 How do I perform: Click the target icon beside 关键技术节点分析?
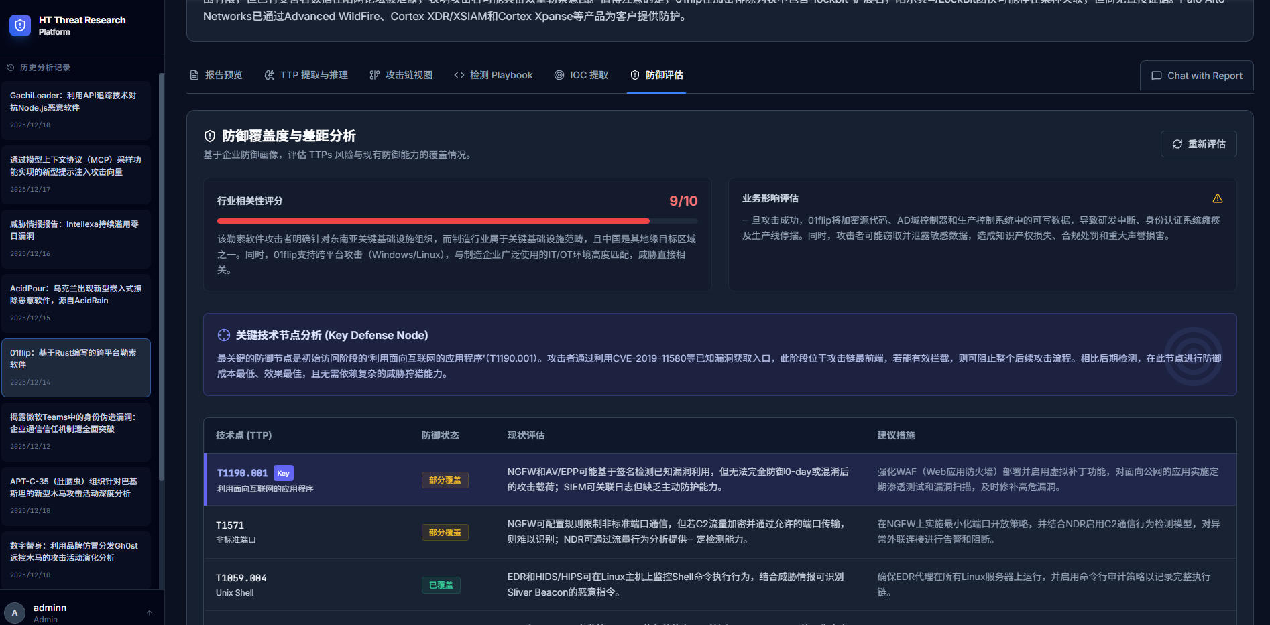[224, 335]
